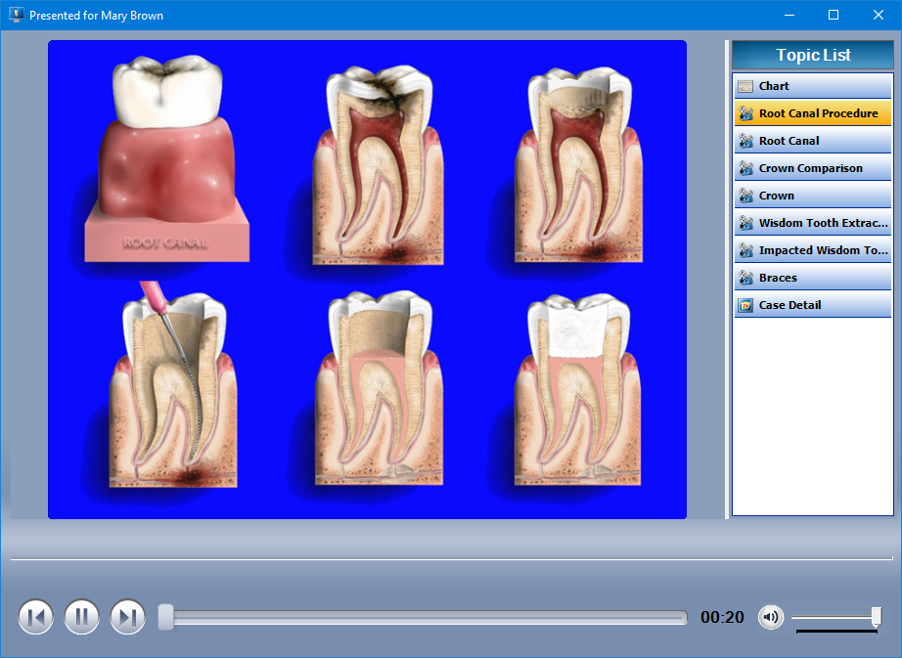Click the Crown topic icon
The width and height of the screenshot is (902, 658).
point(745,196)
